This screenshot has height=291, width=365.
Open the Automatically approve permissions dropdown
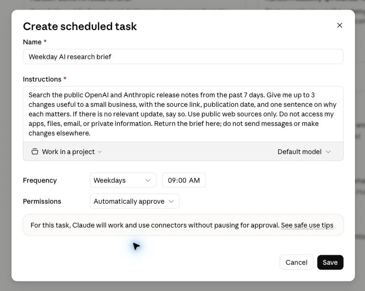coord(135,201)
